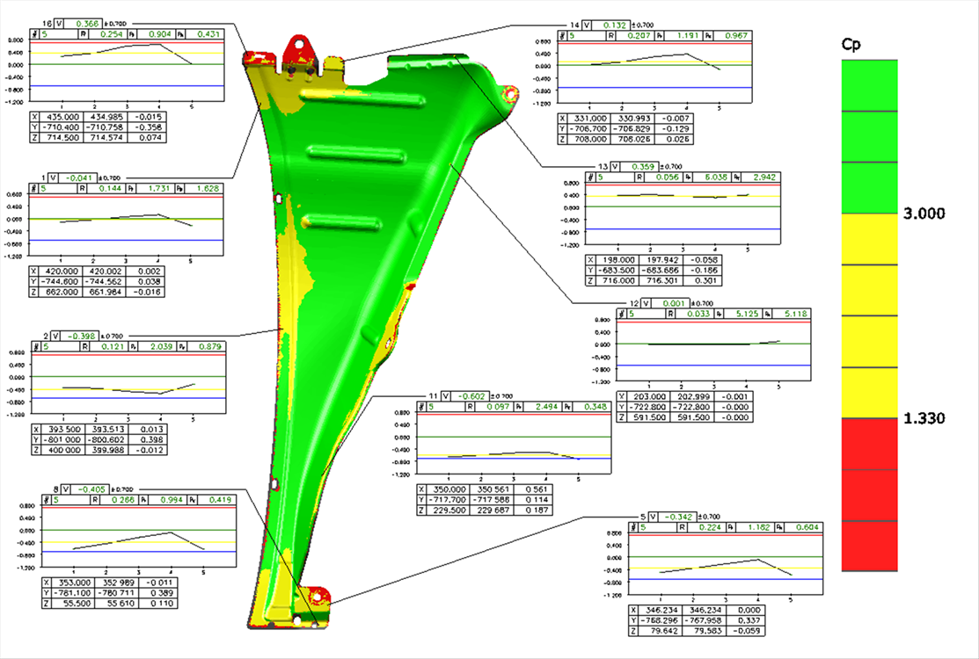
Task: Click the V box of point 16
Action: (60, 24)
